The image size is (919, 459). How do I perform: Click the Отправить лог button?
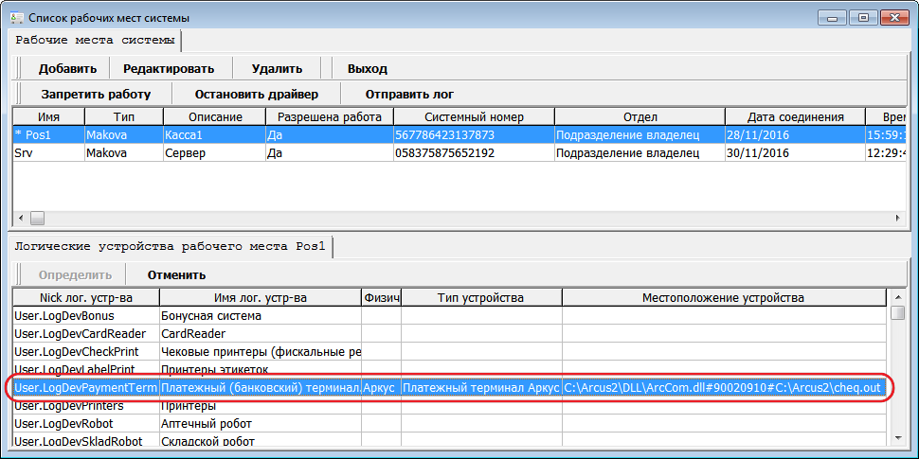[x=409, y=94]
